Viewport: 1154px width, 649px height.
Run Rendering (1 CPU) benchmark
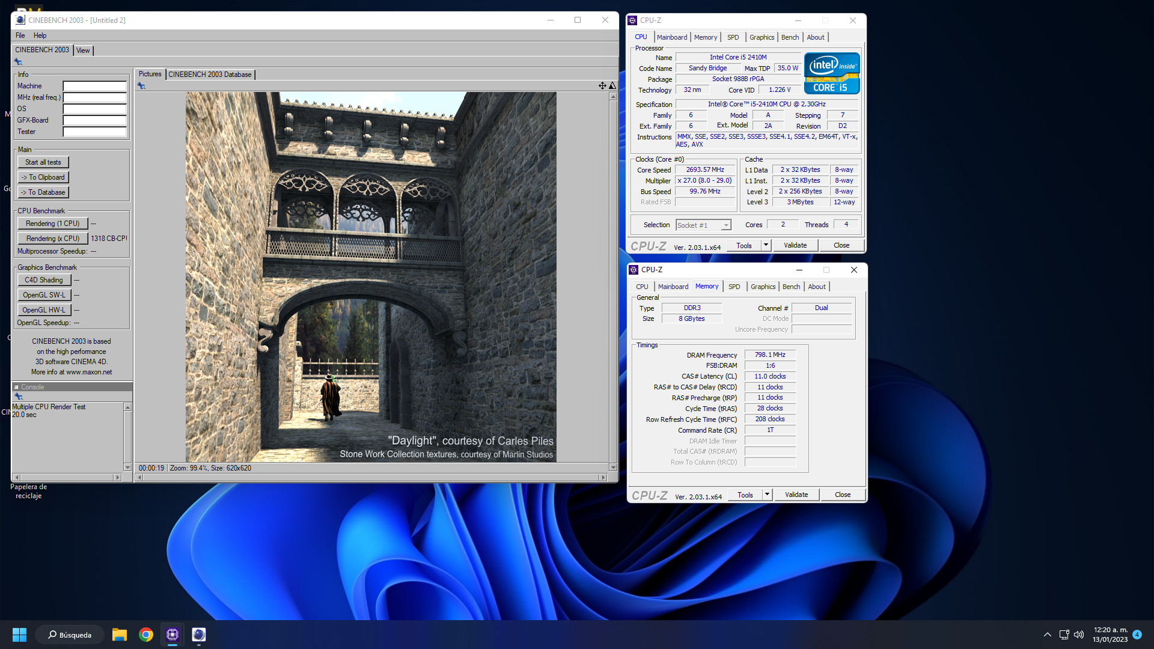53,224
